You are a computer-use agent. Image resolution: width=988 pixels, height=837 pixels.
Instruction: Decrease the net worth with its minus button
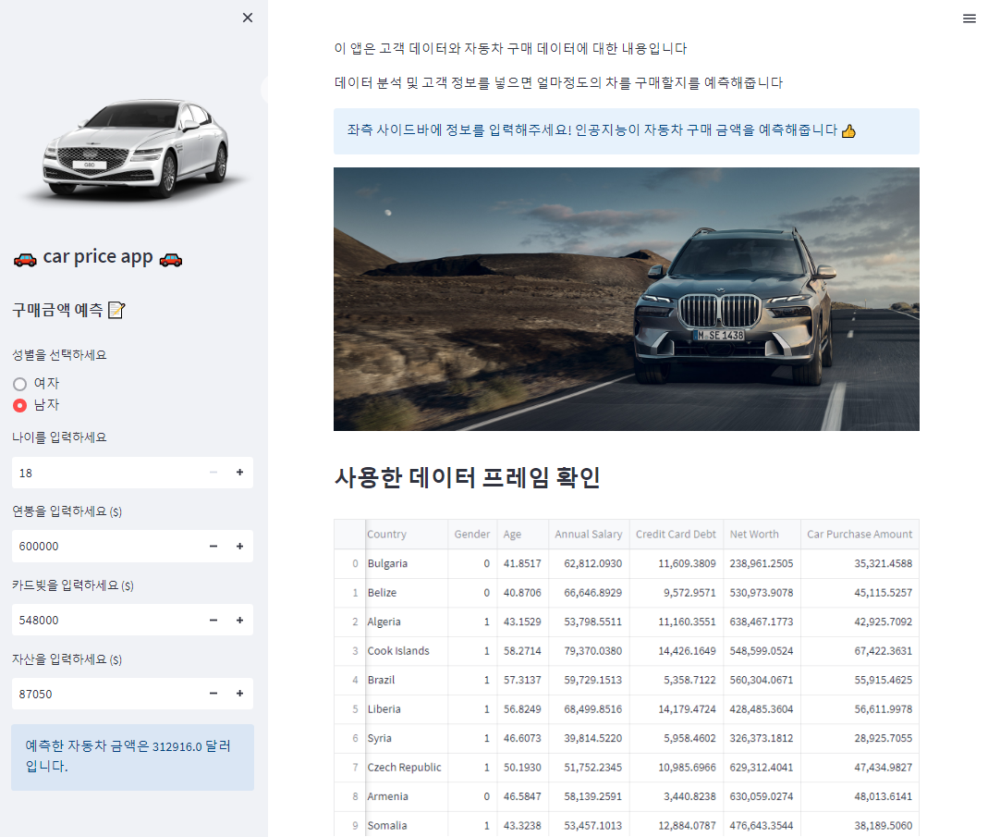coord(213,694)
